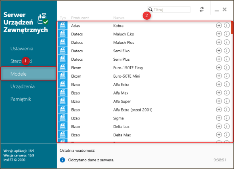The width and height of the screenshot is (234, 169).
Task: Close the Serwer Urządzeń Zewnętrznych window
Action: coord(224,9)
